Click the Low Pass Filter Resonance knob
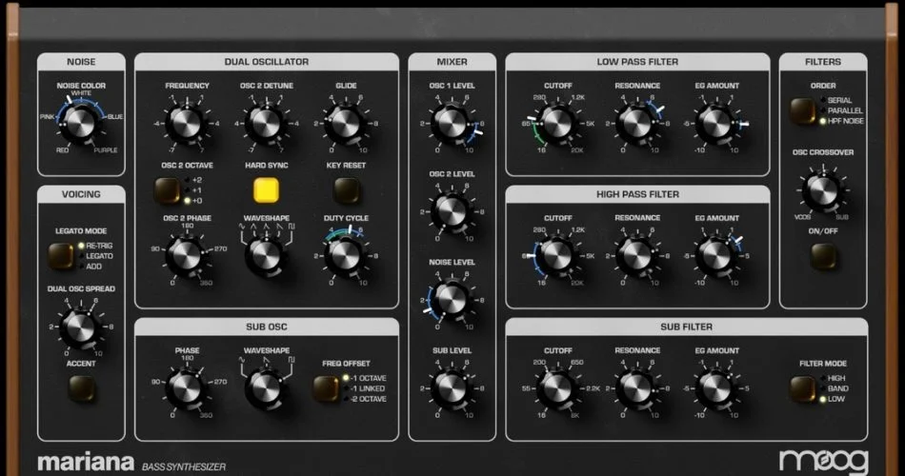905x476 pixels. pos(637,122)
